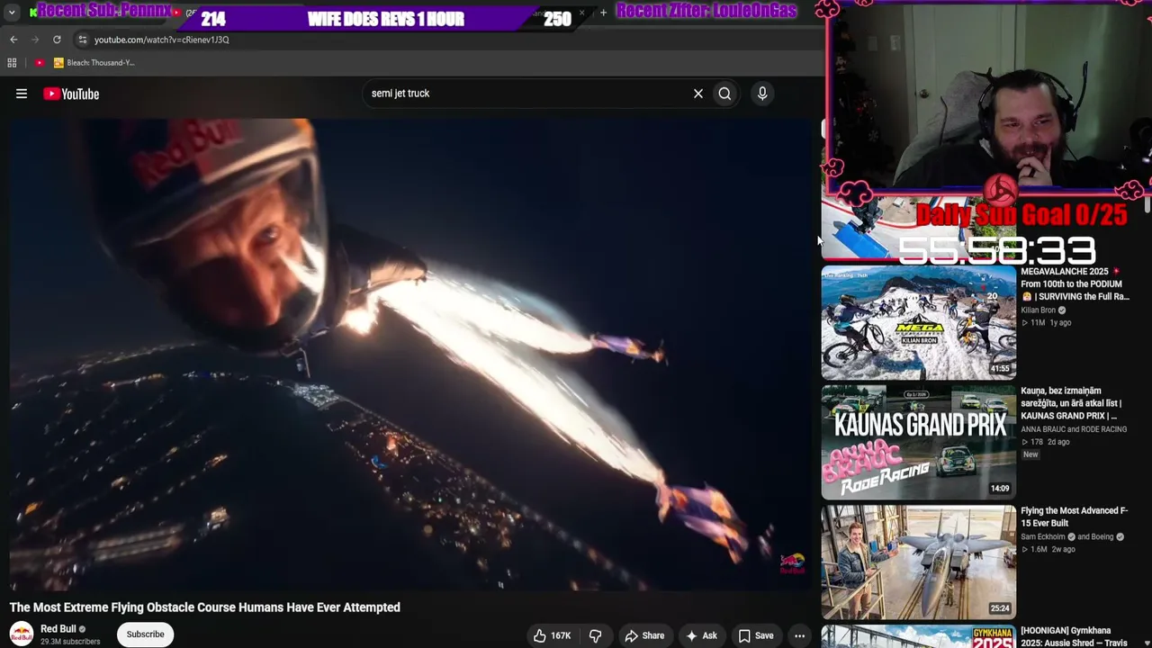Viewport: 1152px width, 648px height.
Task: Open the F-15 video thumbnail
Action: 919,562
